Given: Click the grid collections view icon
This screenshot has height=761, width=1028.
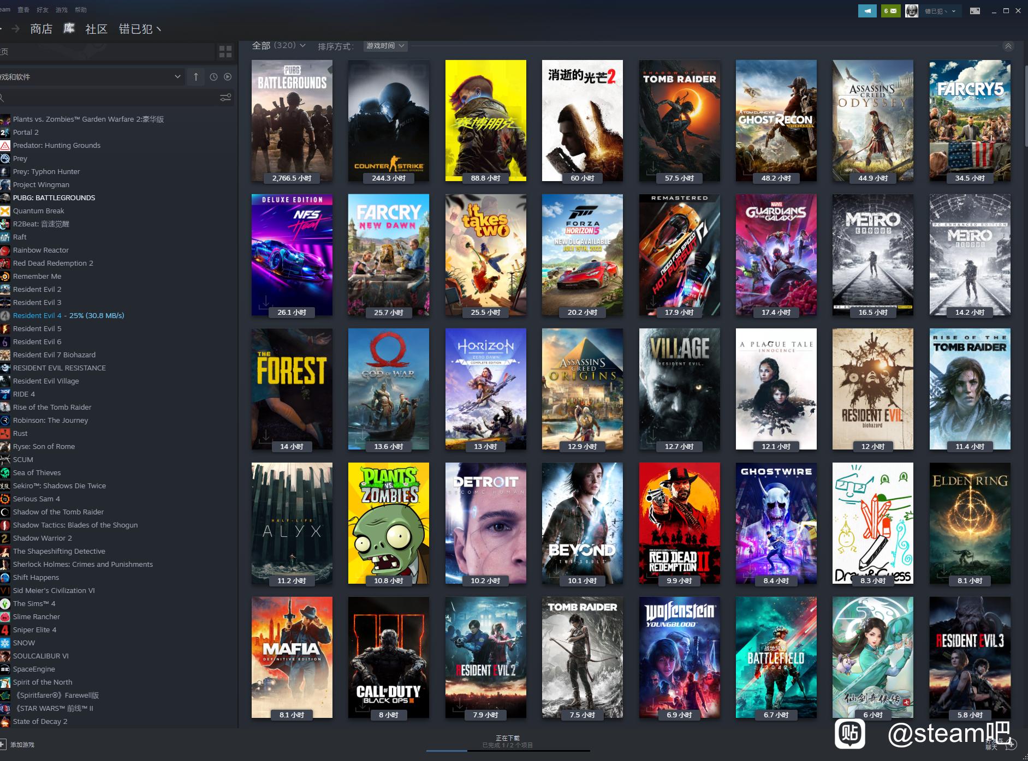Looking at the screenshot, I should [225, 52].
